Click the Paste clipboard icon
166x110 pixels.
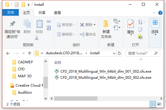40,24
